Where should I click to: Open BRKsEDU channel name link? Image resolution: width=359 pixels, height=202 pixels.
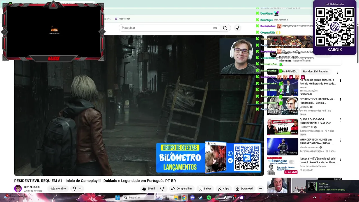coord(30,187)
